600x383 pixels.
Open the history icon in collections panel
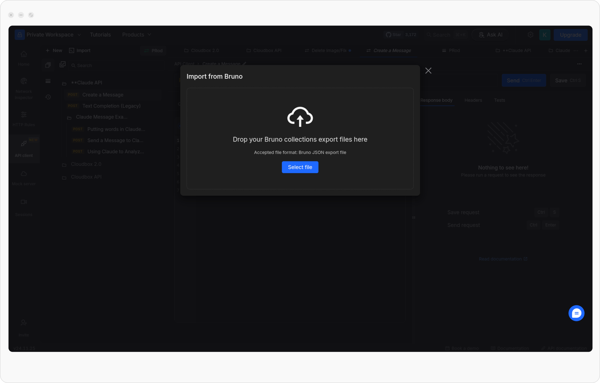pos(48,97)
